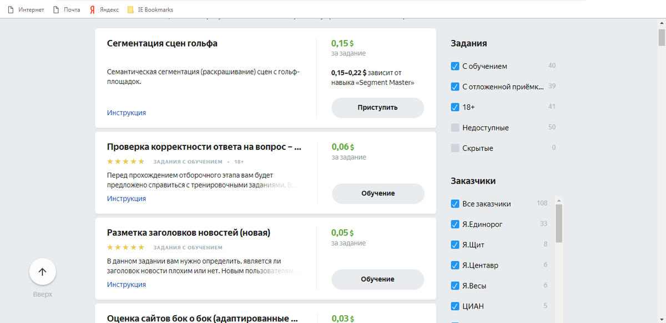This screenshot has height=323, width=666.
Task: Click Приступить for golf segmentation task
Action: (378, 108)
